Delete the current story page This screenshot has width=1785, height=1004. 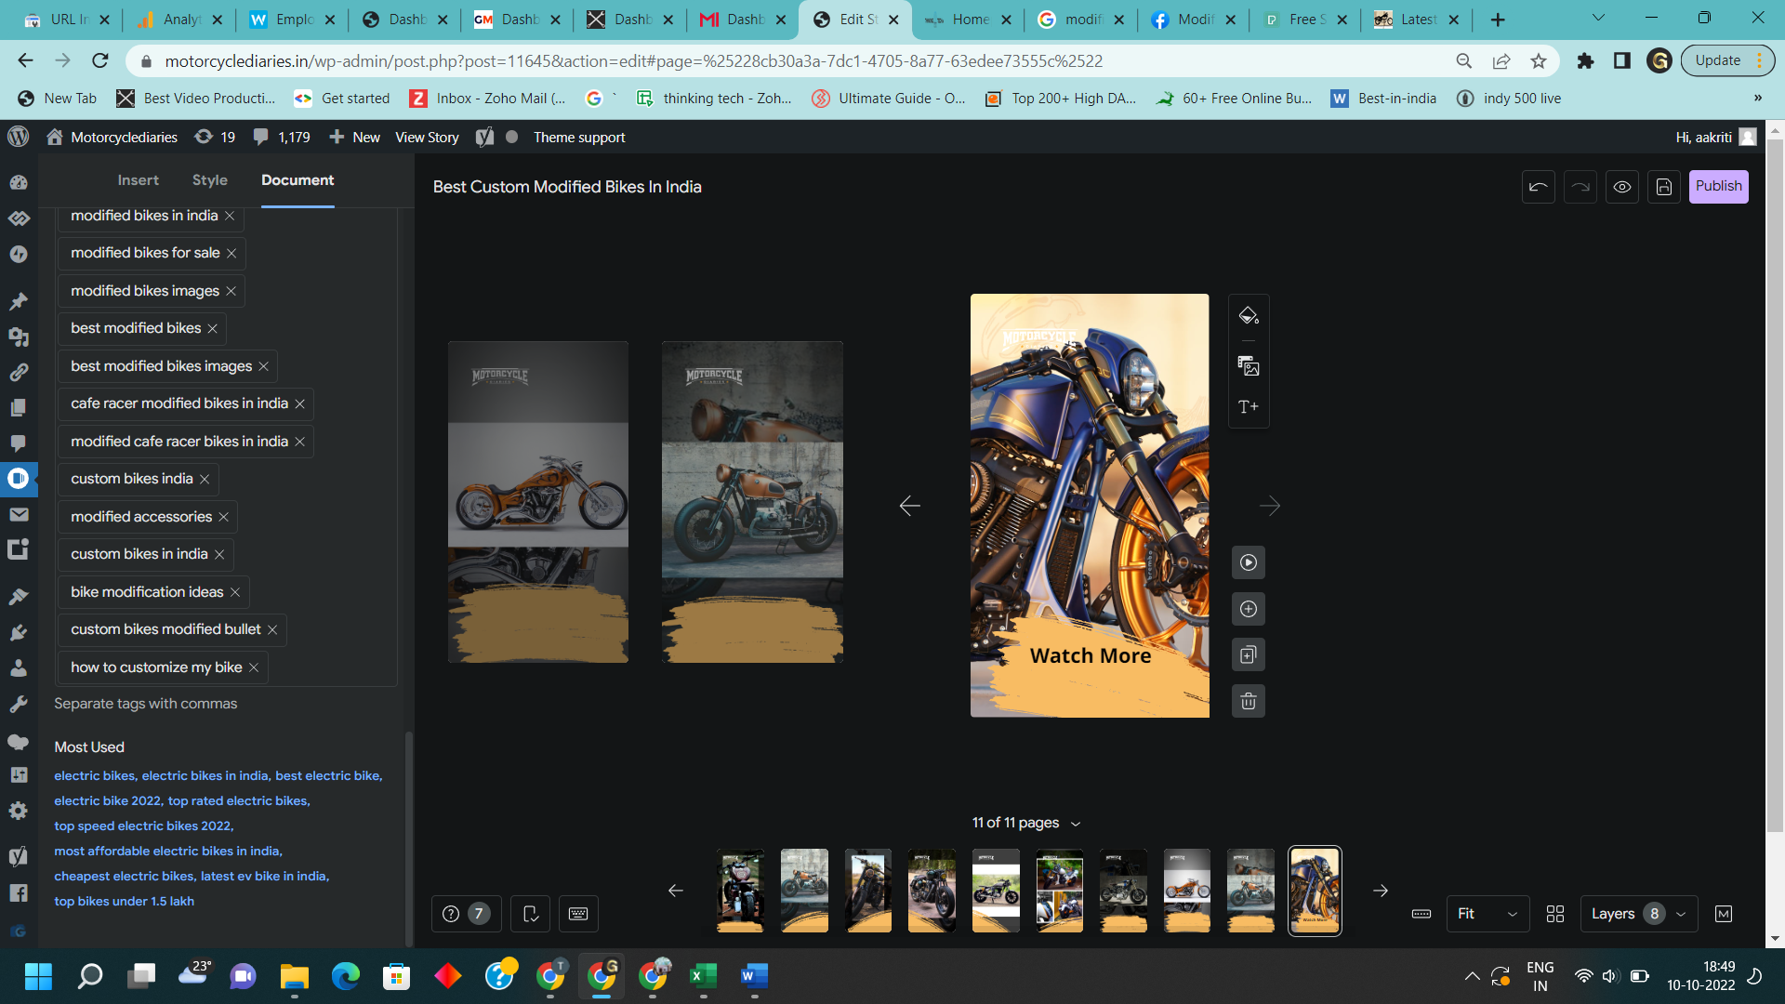(x=1249, y=701)
